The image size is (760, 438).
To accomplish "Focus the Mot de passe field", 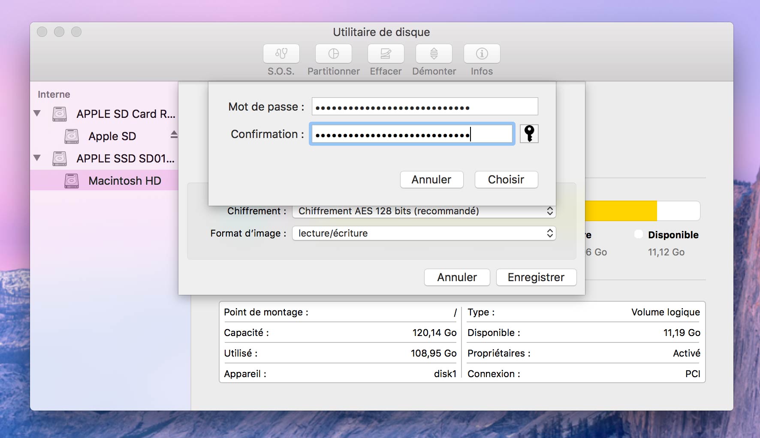I will click(425, 106).
